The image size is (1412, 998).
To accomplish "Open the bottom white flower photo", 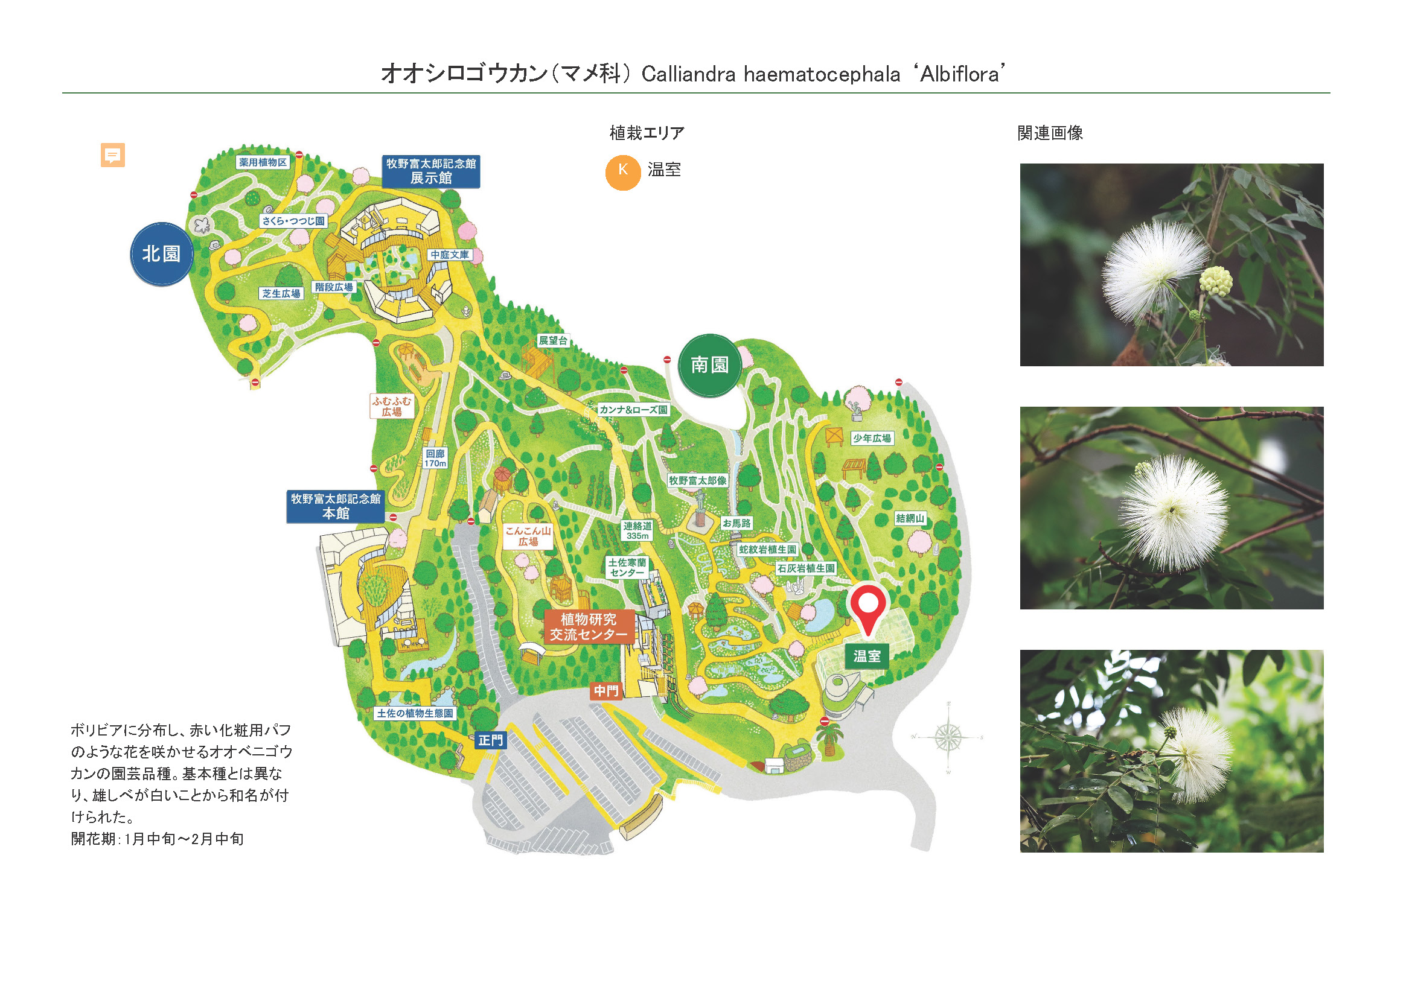I will tap(1171, 751).
